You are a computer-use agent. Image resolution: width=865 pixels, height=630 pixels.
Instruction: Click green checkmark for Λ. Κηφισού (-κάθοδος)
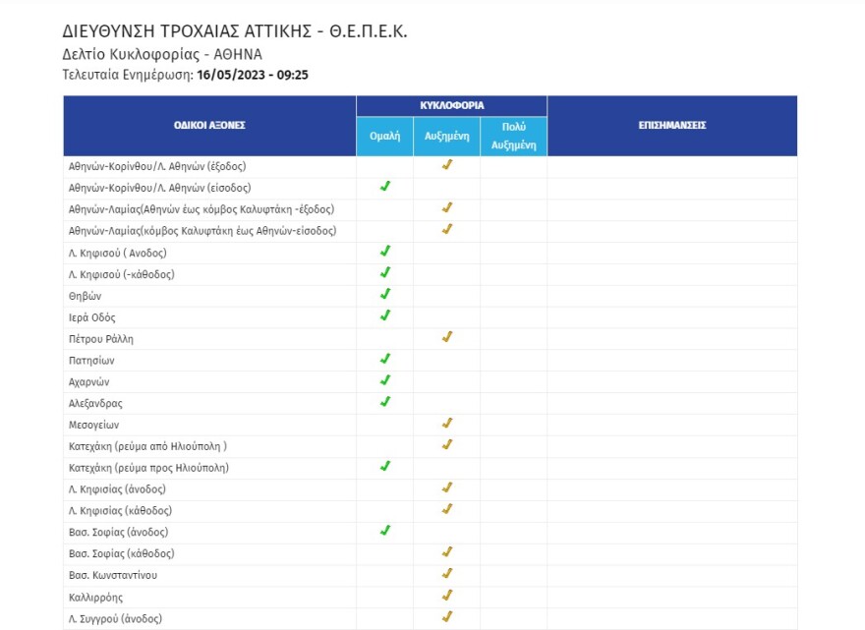tap(385, 272)
